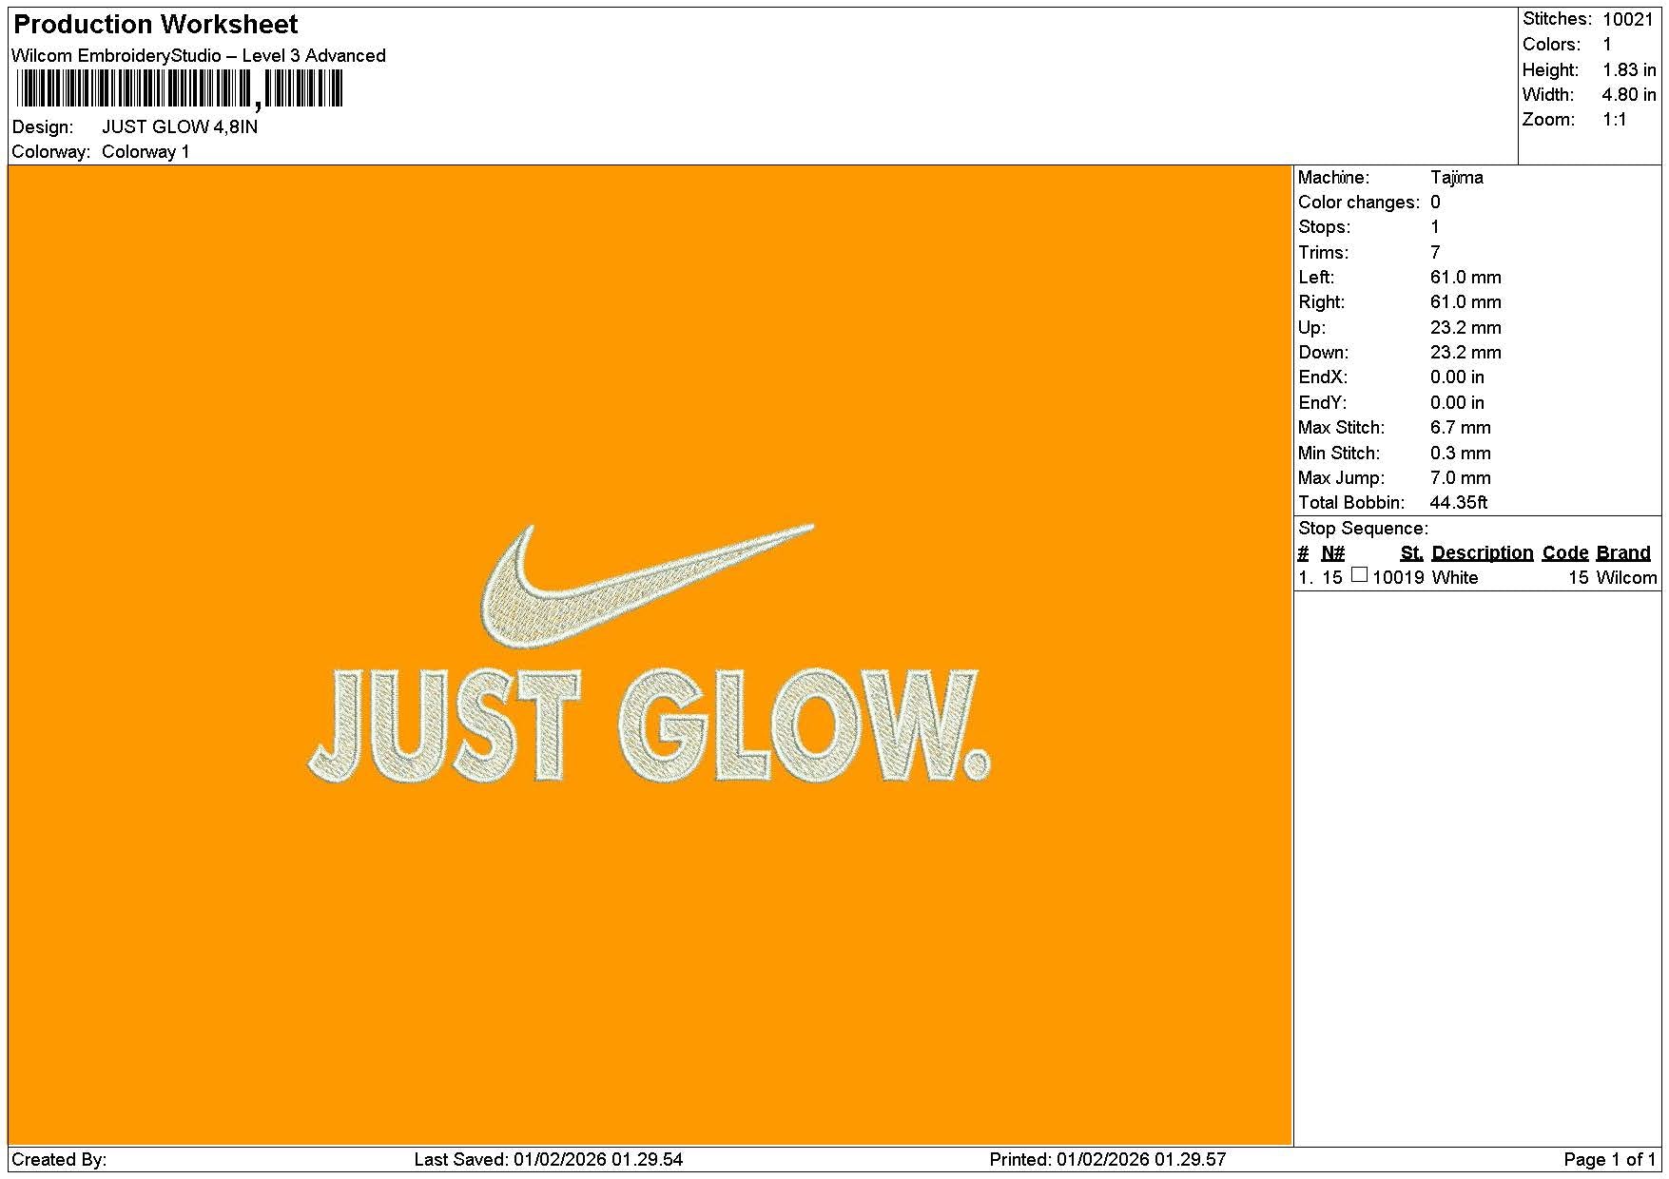Select the Total Bobbin value "44.35ft"
This screenshot has height=1179, width=1669.
coord(1459,503)
